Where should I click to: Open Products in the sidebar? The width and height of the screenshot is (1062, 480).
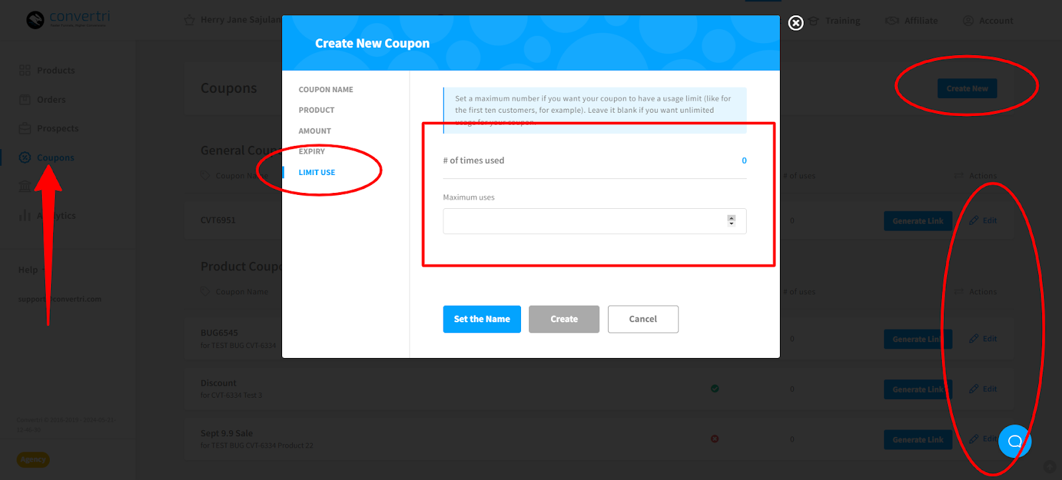pyautogui.click(x=56, y=70)
